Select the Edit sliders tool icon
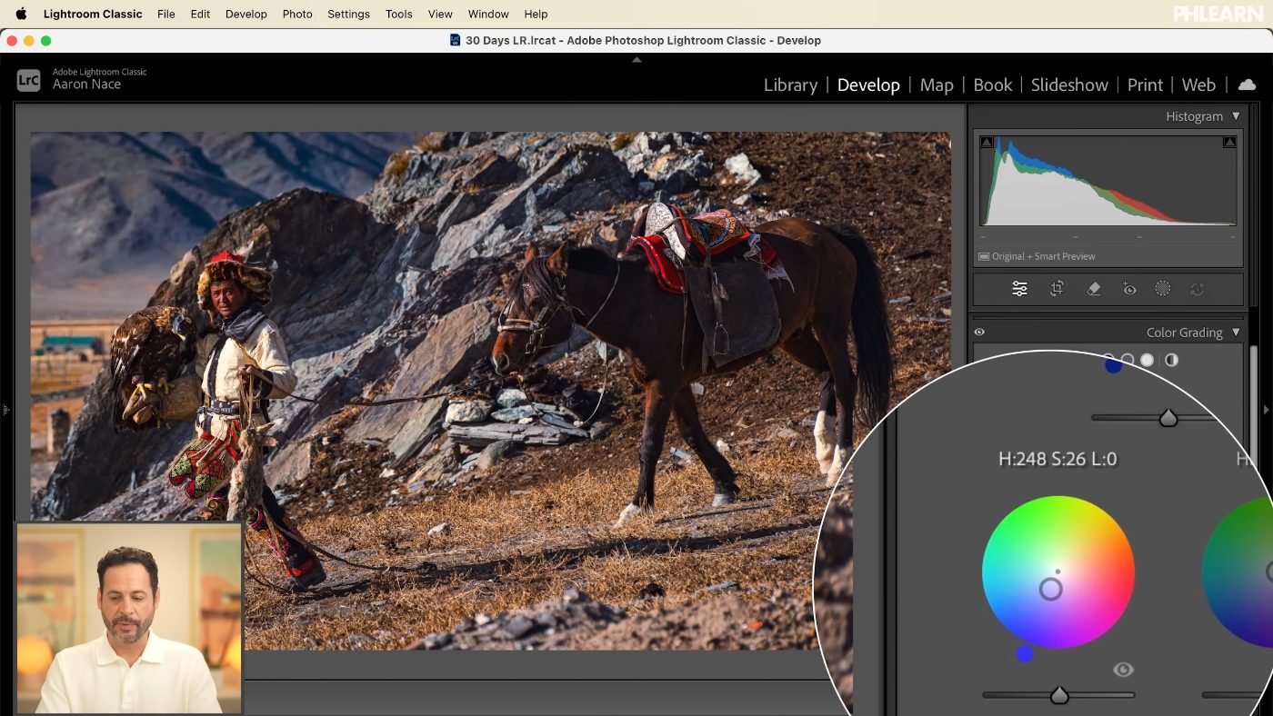This screenshot has width=1273, height=716. point(1019,289)
